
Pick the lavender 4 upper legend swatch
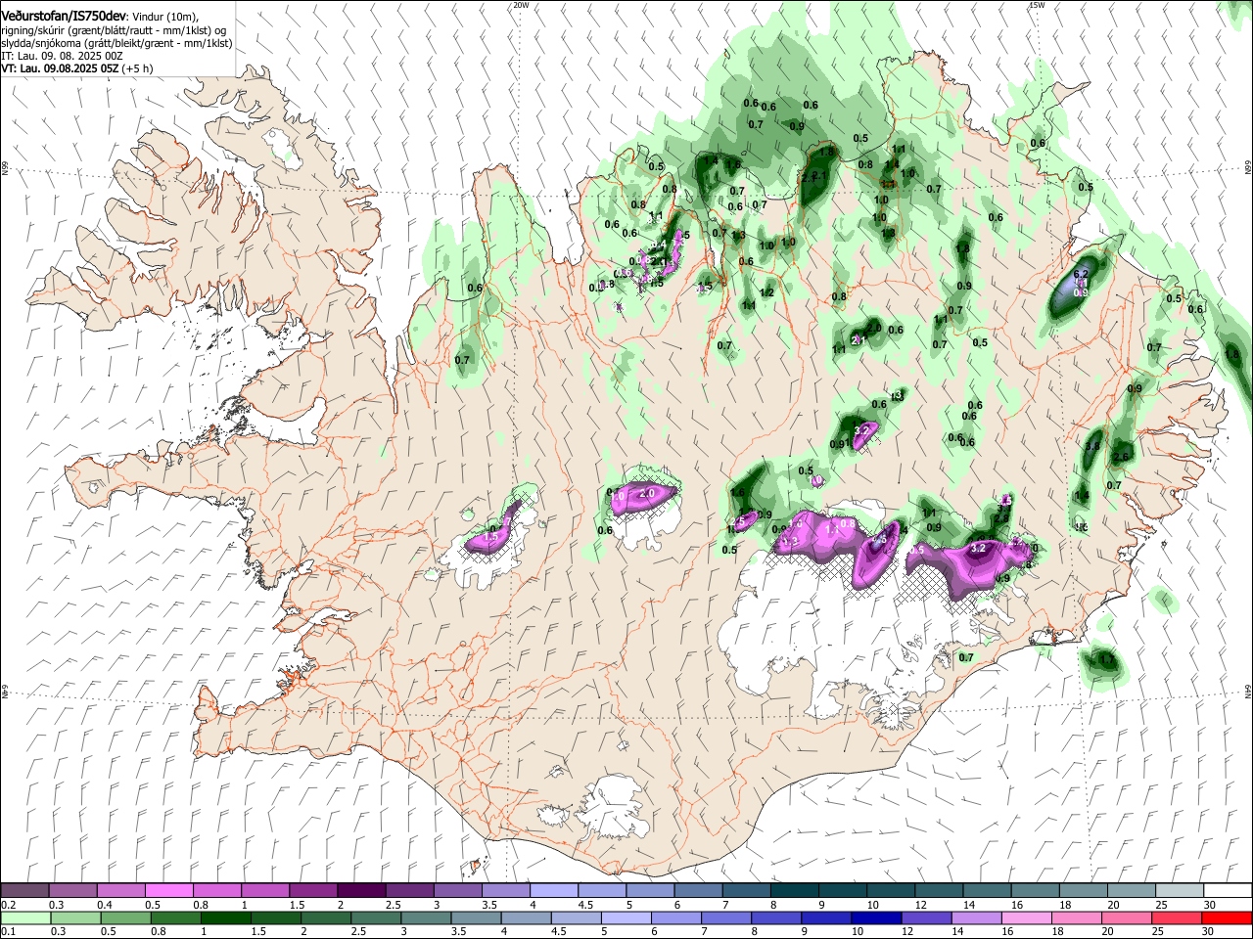(554, 891)
